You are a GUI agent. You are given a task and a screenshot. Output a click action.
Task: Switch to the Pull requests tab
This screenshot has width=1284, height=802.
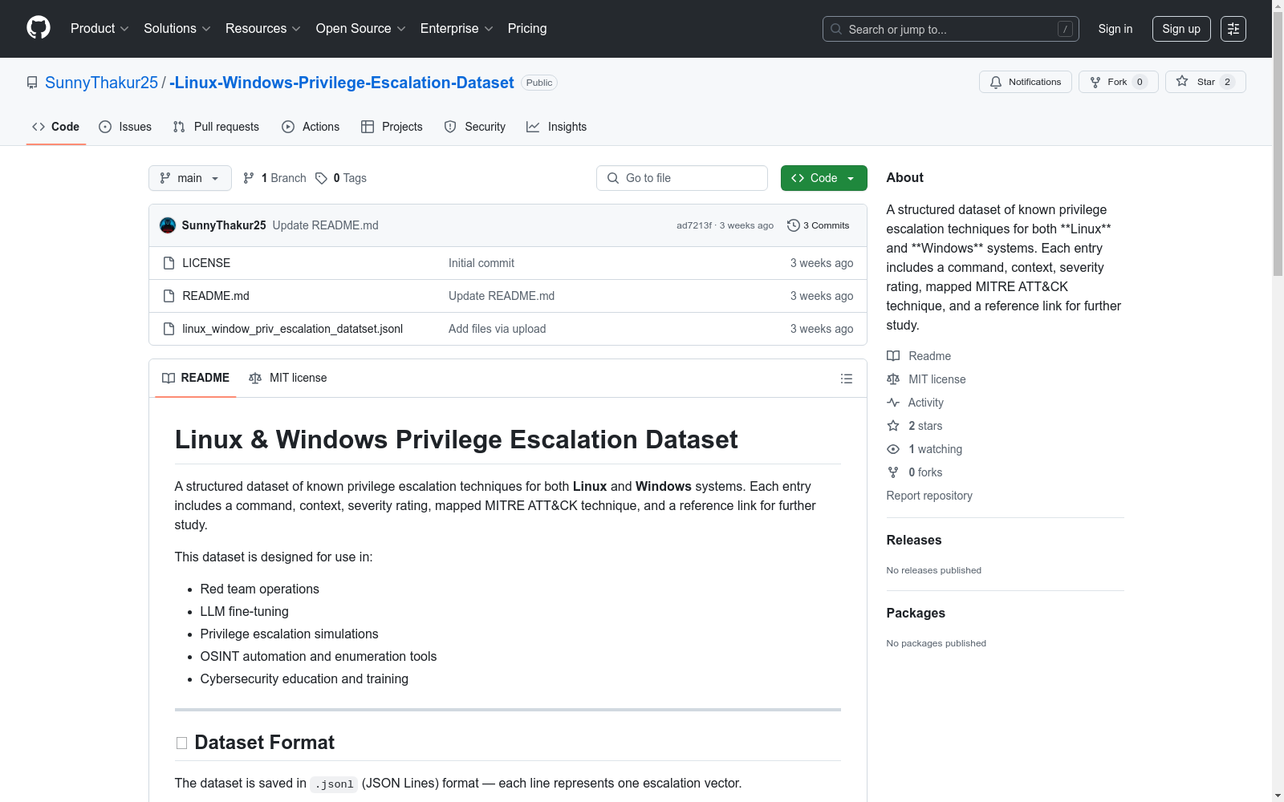coord(216,127)
